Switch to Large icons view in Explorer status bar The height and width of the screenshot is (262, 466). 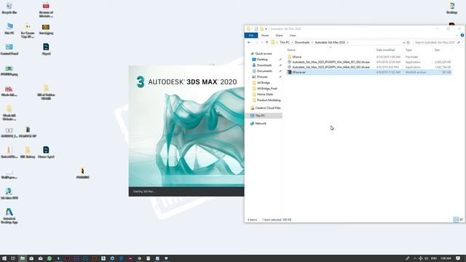[461, 220]
